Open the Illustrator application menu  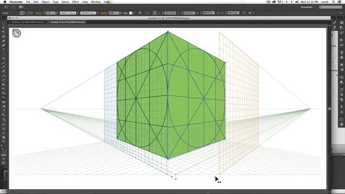pos(16,2)
